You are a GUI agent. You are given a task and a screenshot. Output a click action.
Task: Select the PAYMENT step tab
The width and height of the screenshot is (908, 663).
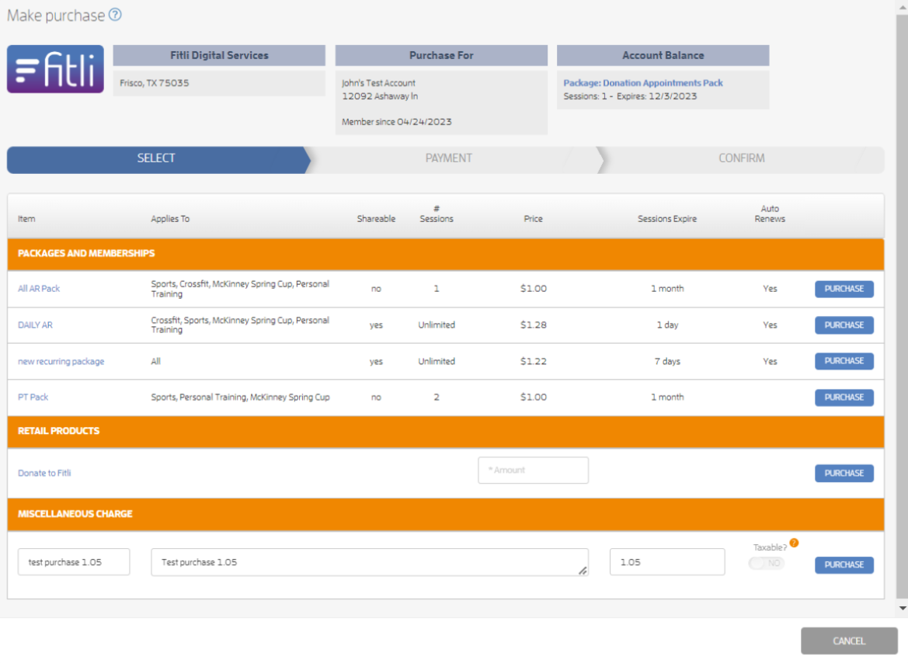449,158
